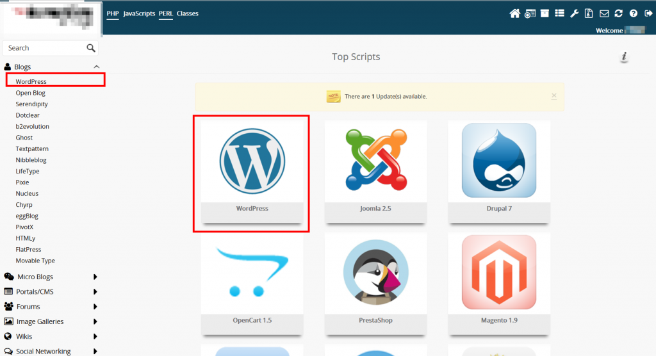Click the Blogs person icon
The width and height of the screenshot is (656, 356).
pyautogui.click(x=8, y=67)
